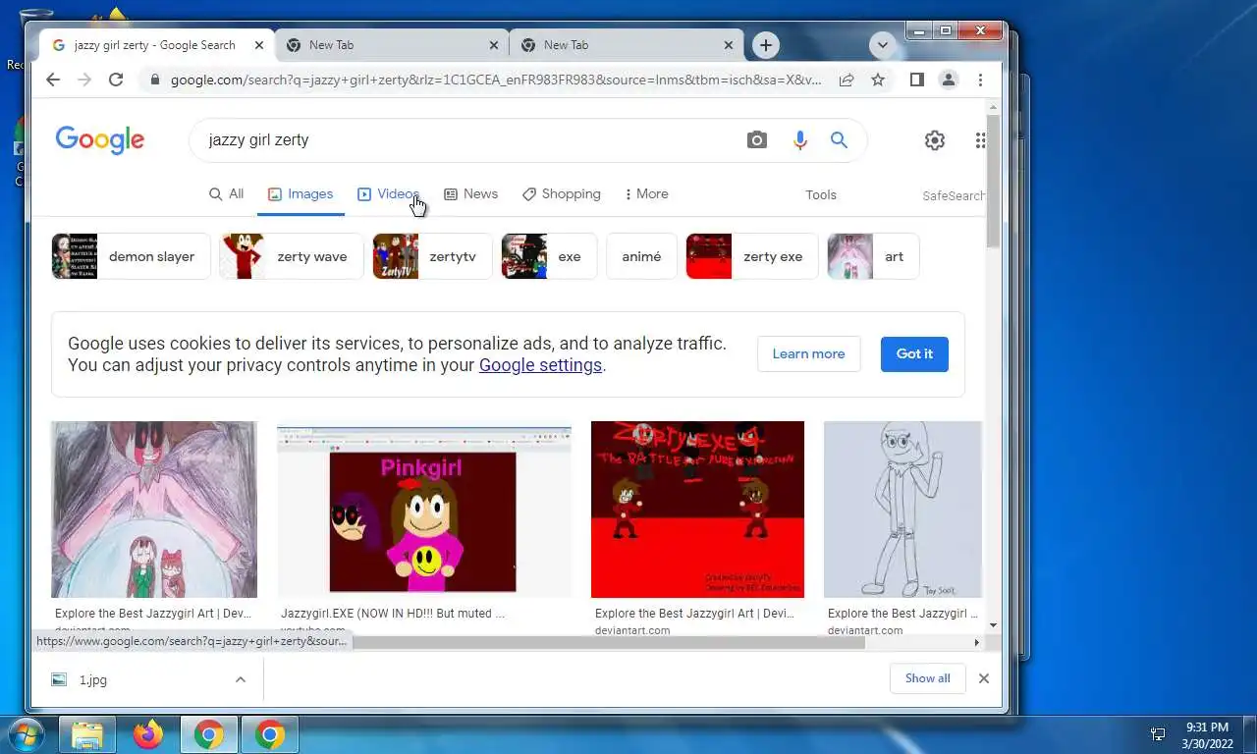The image size is (1257, 754).
Task: Expand the tab search dropdown arrow
Action: (x=882, y=45)
